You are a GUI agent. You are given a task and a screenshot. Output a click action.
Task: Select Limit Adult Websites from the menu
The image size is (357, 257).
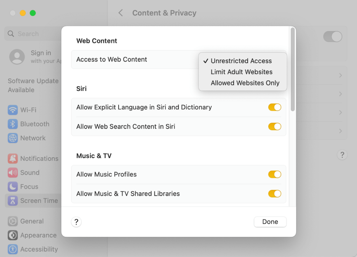242,72
